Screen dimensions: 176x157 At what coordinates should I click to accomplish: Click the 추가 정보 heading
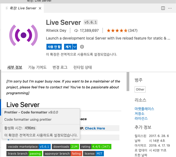click(143, 127)
